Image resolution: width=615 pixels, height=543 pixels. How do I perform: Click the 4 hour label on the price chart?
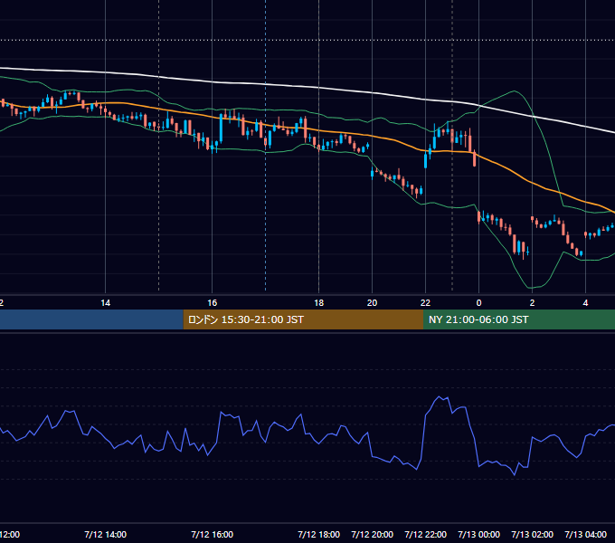coord(585,303)
